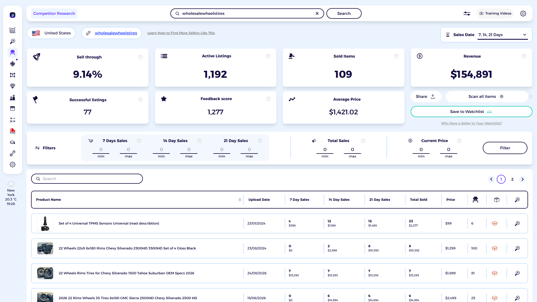
Task: Open the Gloss Black wheels row box icon
Action: click(x=494, y=248)
